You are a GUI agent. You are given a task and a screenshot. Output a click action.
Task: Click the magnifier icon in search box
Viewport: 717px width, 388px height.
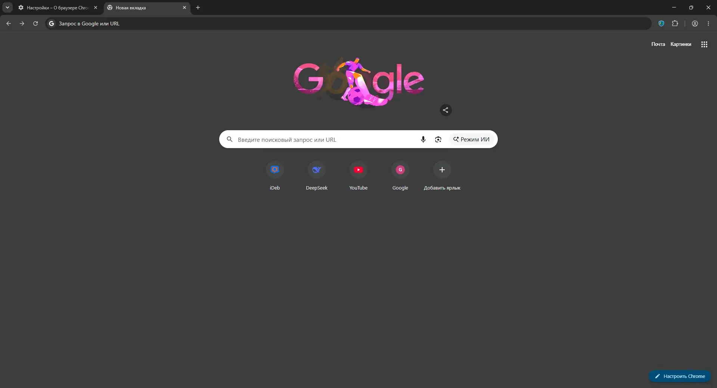pyautogui.click(x=230, y=139)
